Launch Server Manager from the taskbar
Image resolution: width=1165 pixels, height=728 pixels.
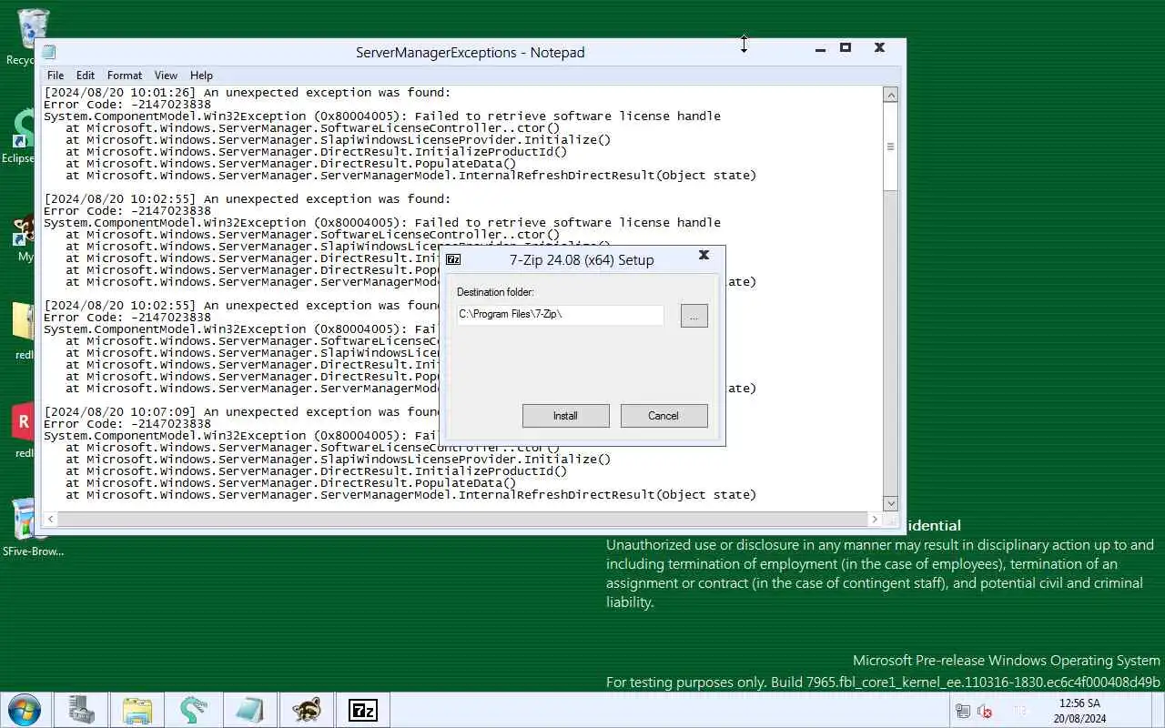pos(81,710)
